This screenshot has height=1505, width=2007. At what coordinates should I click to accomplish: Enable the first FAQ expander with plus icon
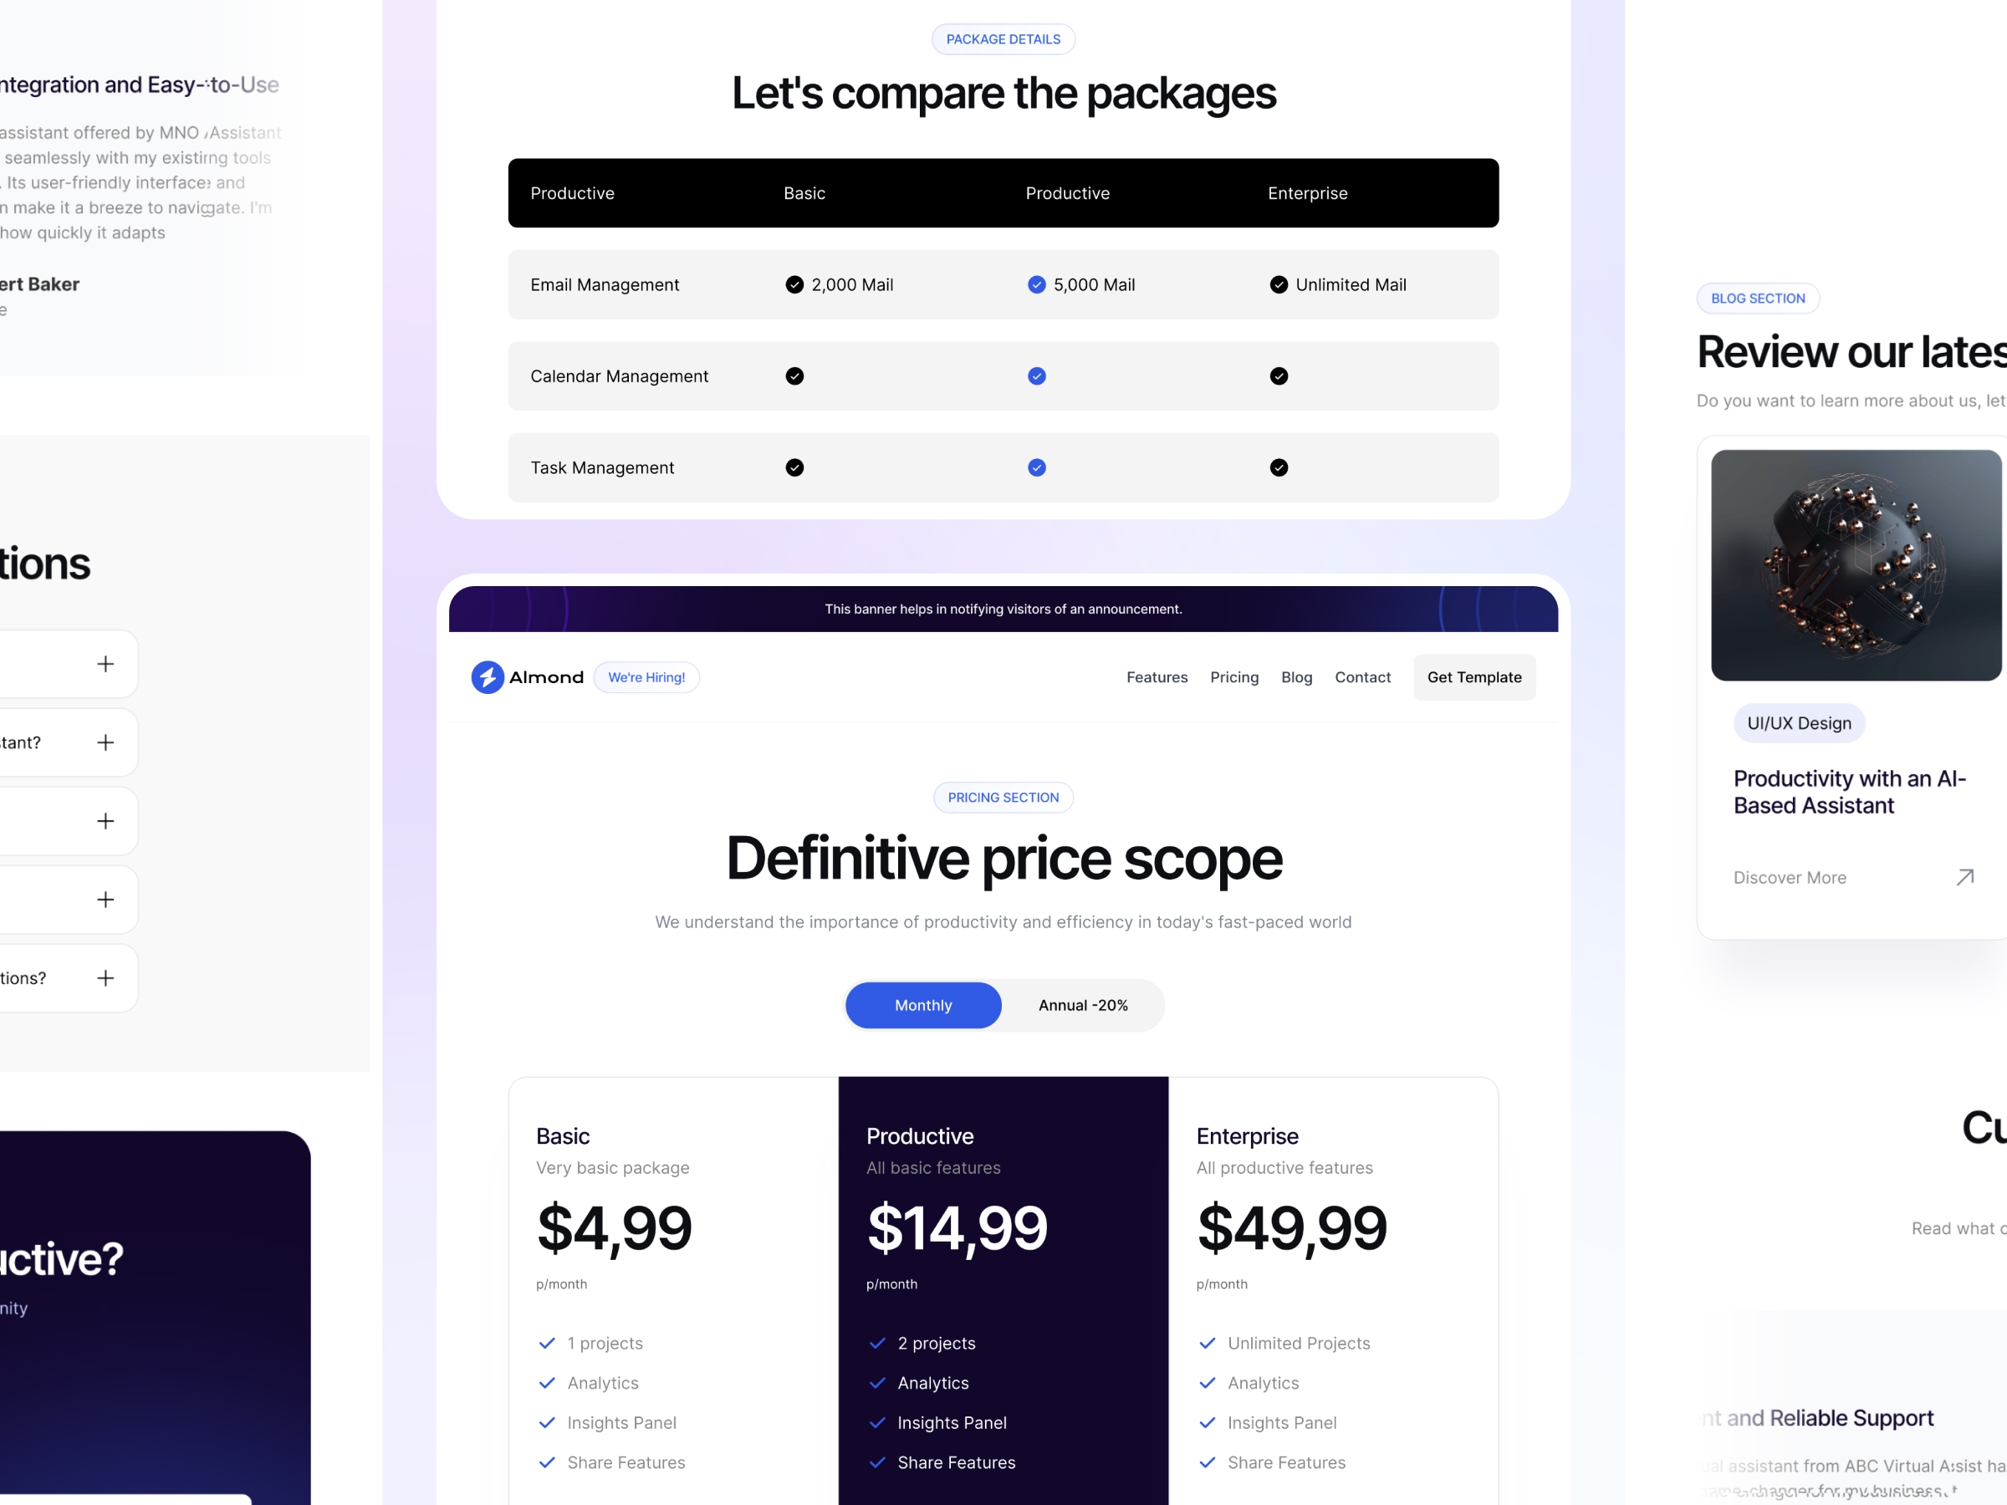pyautogui.click(x=106, y=664)
